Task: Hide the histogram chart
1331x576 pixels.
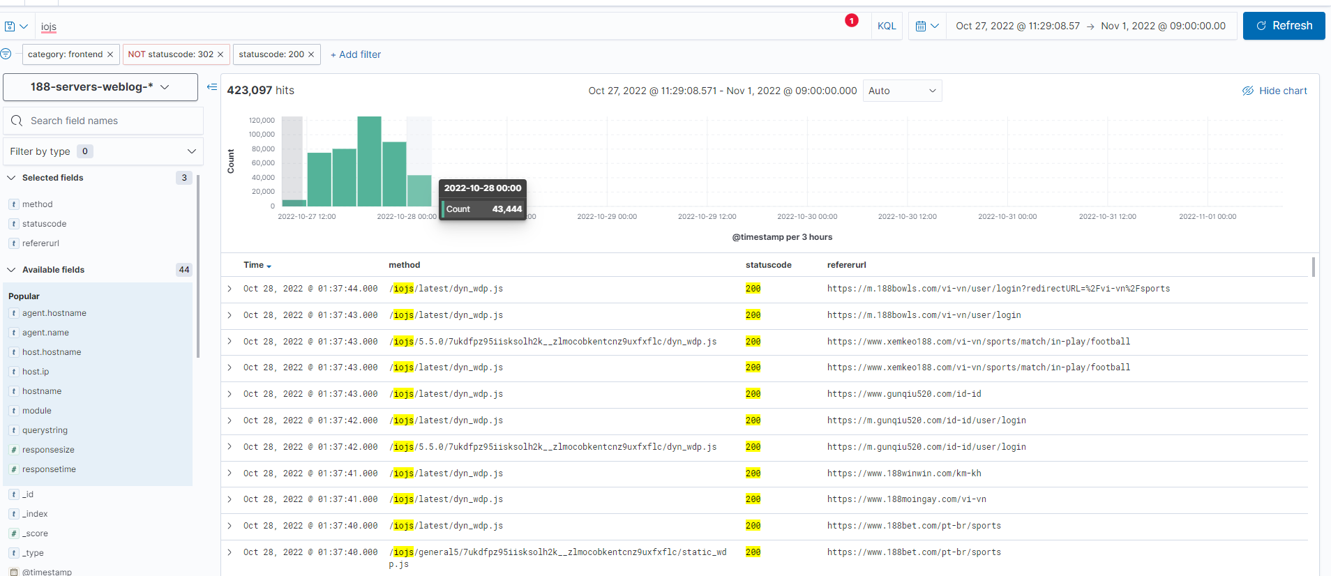Action: [x=1274, y=91]
